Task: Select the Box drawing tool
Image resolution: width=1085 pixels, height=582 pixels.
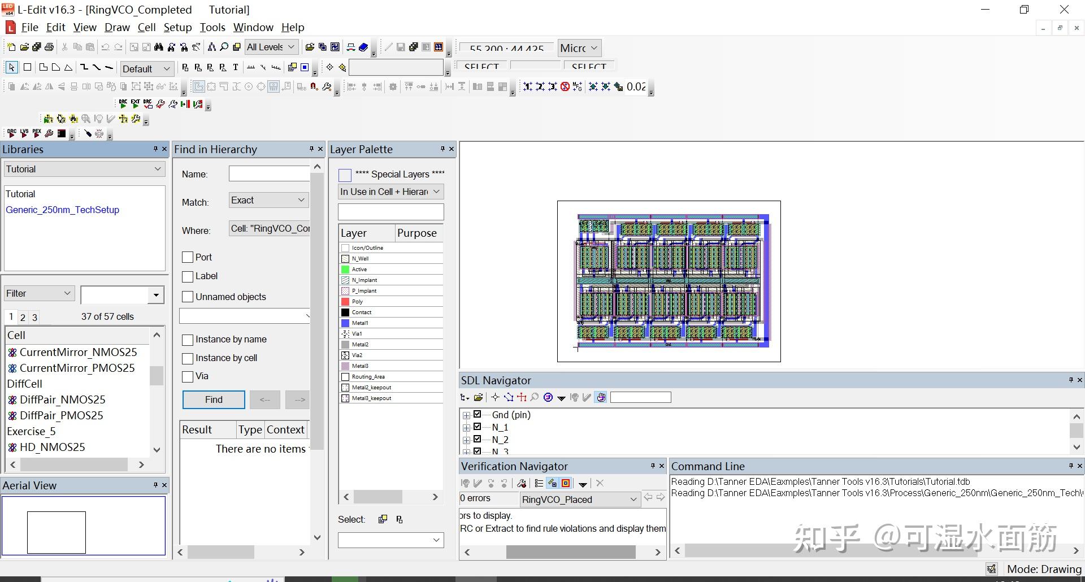Action: click(x=27, y=67)
